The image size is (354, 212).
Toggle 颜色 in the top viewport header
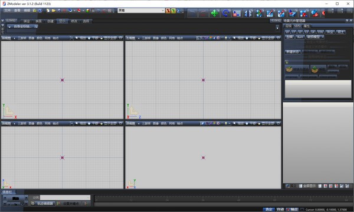pyautogui.click(x=40, y=124)
